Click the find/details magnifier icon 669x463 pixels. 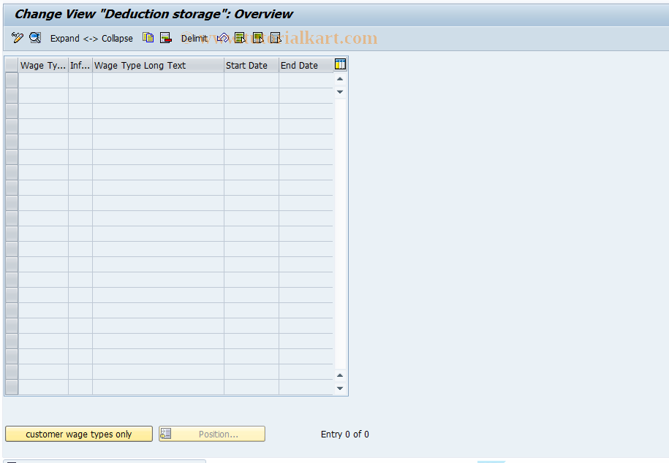pos(35,38)
